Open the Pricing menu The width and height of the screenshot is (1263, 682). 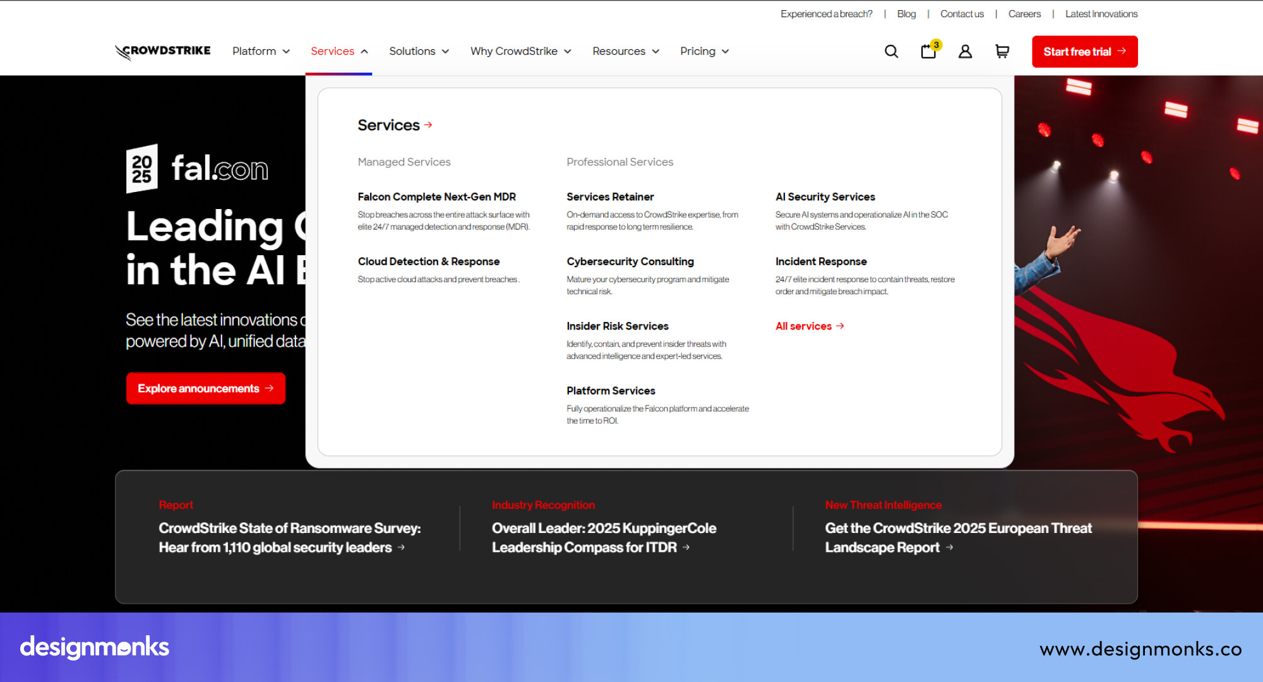[704, 51]
